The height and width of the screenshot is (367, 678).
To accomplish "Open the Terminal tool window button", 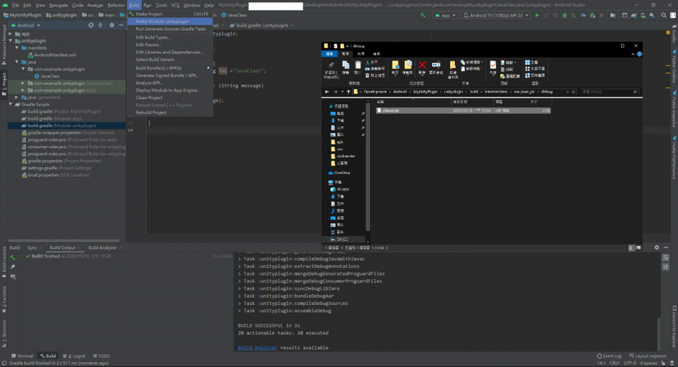I will 22,356.
